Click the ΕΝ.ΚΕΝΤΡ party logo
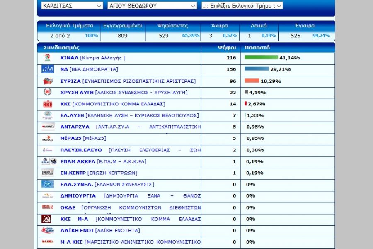The image size is (373, 249). 48,173
